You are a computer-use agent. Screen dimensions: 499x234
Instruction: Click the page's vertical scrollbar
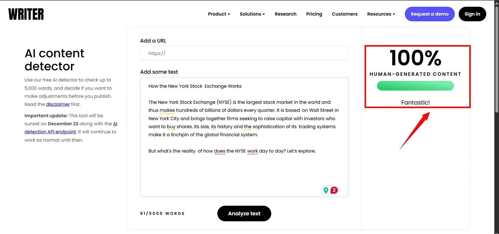[496, 59]
